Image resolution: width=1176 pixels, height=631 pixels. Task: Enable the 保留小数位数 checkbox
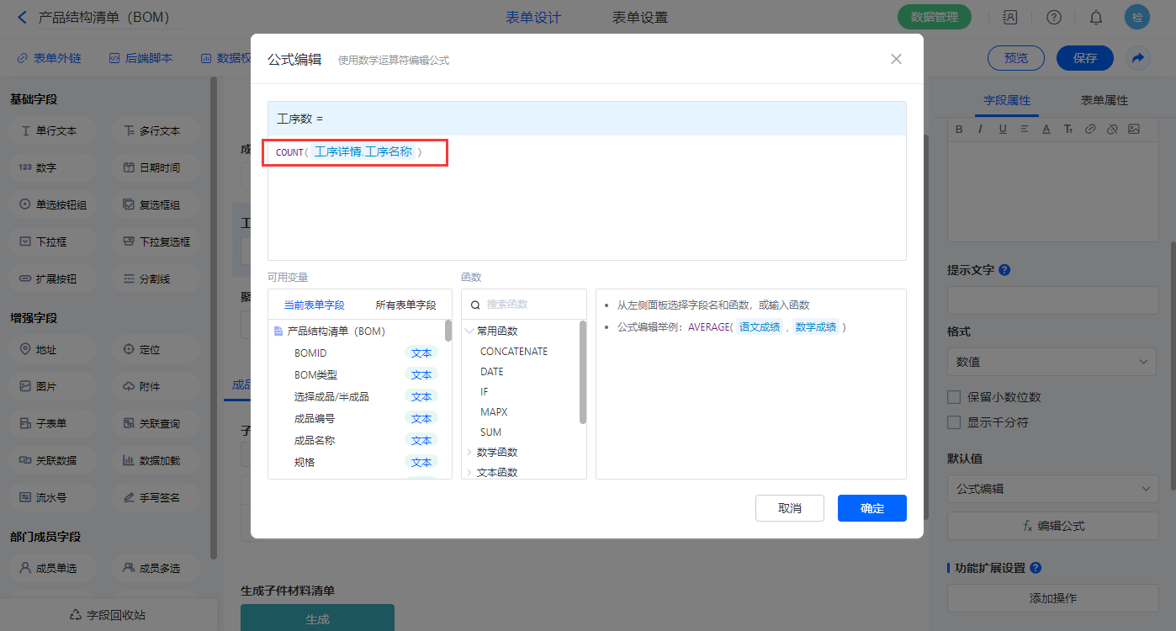click(x=954, y=397)
